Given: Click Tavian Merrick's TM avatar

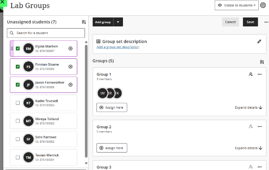Looking at the screenshot, I should tap(28, 157).
